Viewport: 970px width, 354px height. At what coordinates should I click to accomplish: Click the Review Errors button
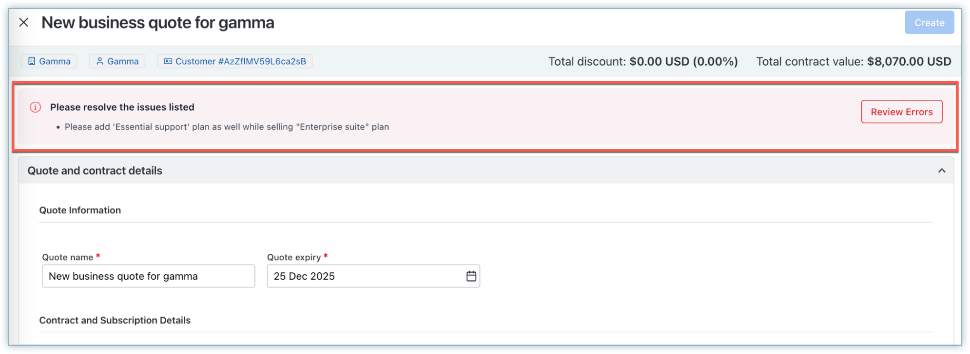click(x=901, y=112)
